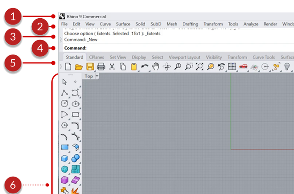Click the red car icon
294x194 pixels.
click(x=243, y=66)
